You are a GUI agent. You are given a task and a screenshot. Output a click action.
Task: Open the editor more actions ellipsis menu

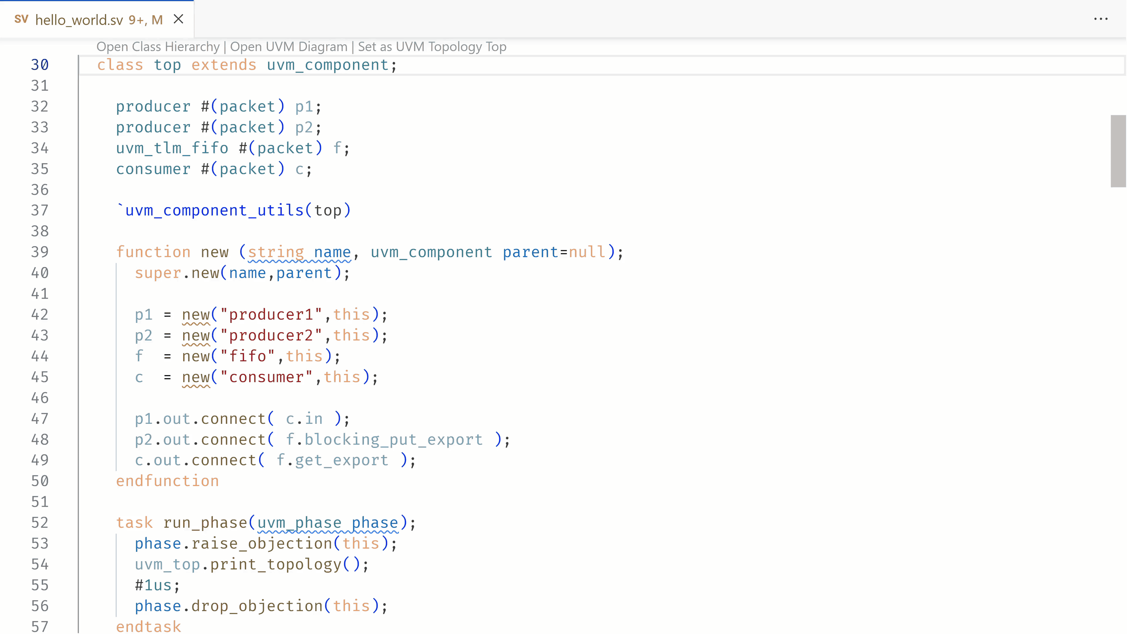[x=1101, y=19]
